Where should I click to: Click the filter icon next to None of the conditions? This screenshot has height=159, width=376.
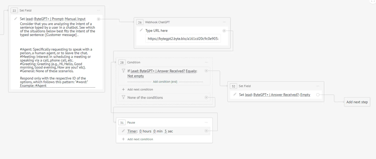coord(124,97)
